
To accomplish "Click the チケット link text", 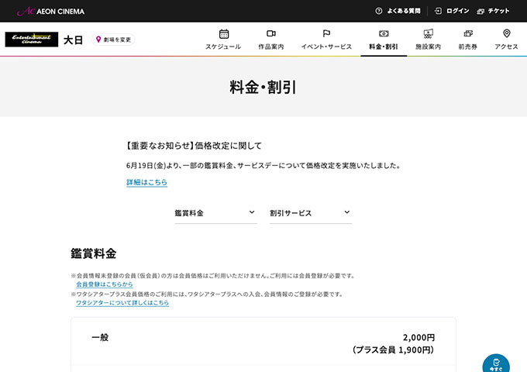I will pyautogui.click(x=499, y=11).
